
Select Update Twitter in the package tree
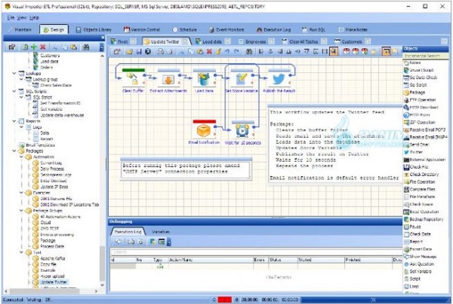coord(53,282)
